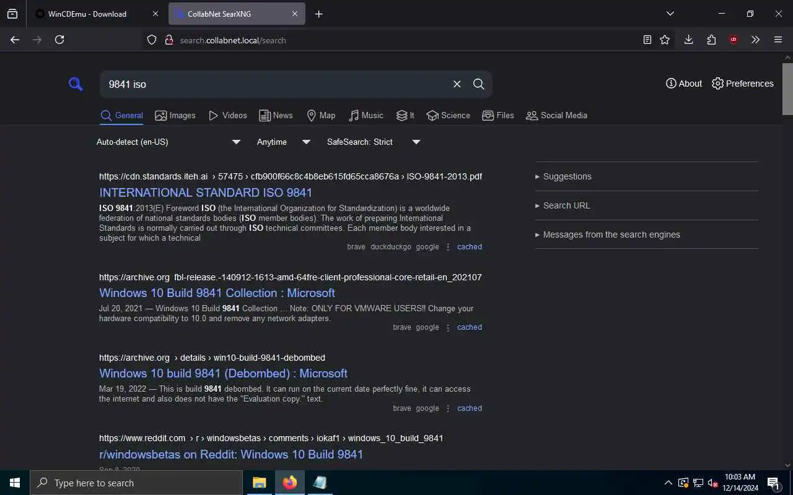Image resolution: width=793 pixels, height=495 pixels.
Task: Show more tools overflow chevron
Action: [755, 40]
